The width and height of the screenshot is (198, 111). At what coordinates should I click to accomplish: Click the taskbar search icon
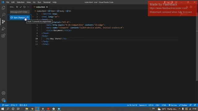point(8,109)
